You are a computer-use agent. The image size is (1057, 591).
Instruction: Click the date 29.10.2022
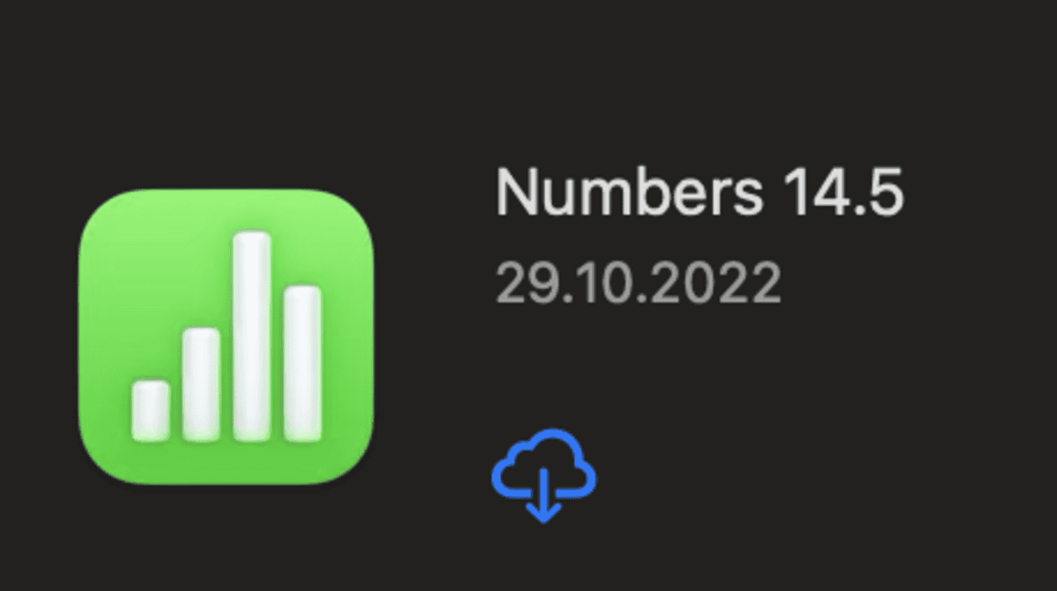(639, 282)
